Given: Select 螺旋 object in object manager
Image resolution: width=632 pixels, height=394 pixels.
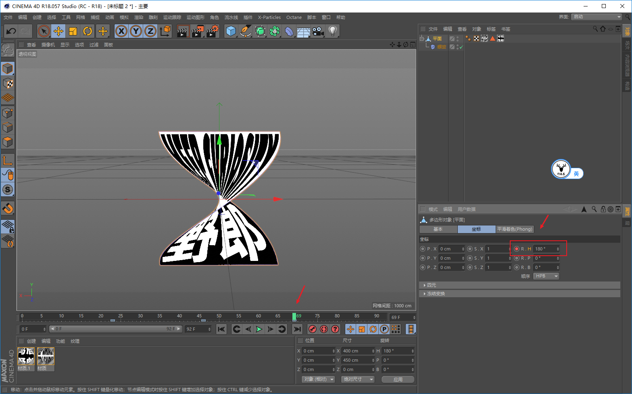Looking at the screenshot, I should (442, 47).
